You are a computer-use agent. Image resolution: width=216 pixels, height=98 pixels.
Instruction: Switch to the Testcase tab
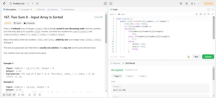click(115, 63)
